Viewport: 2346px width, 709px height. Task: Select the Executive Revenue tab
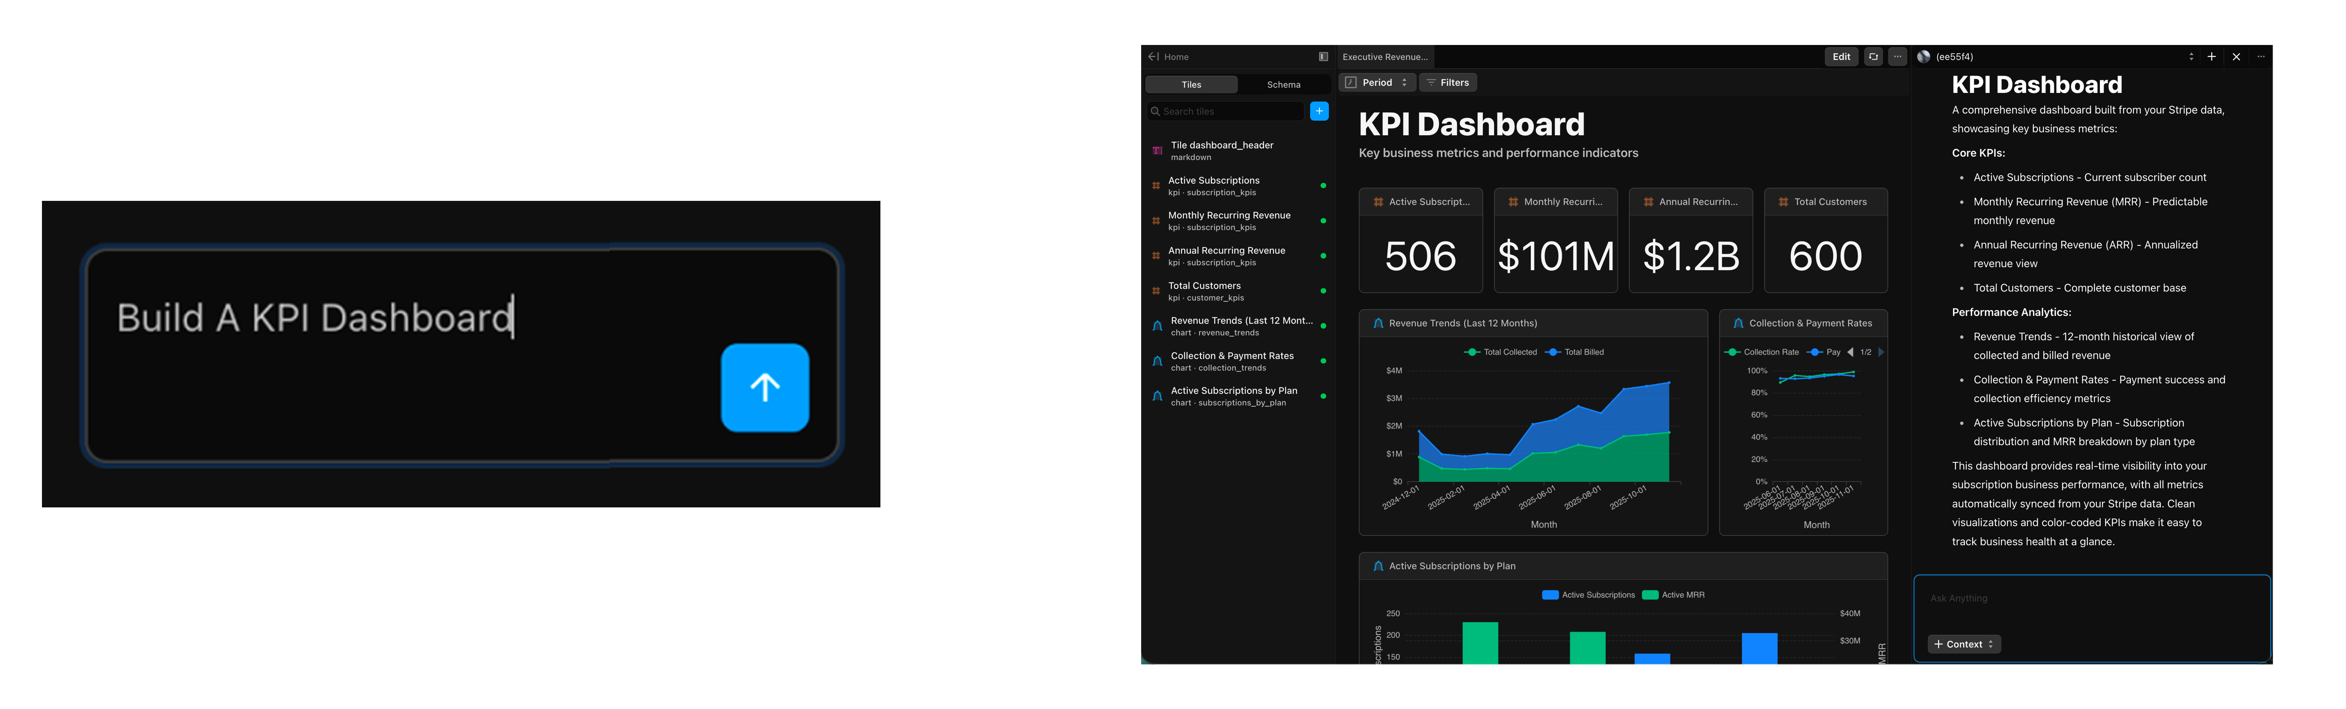(1385, 57)
